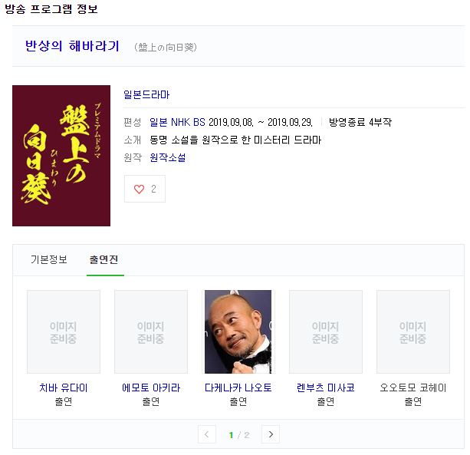Open the 원작소설 link
The image size is (470, 455).
point(168,157)
